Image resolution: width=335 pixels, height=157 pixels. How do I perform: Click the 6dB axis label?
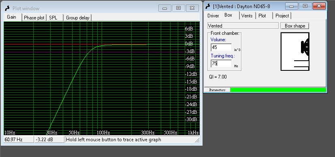tap(189, 29)
